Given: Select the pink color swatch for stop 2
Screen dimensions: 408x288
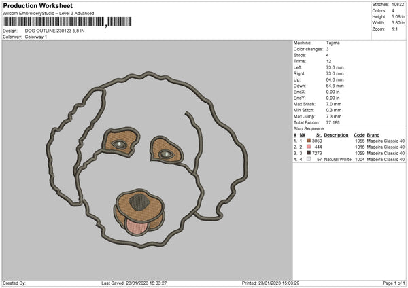Looking at the screenshot, I should [x=309, y=147].
